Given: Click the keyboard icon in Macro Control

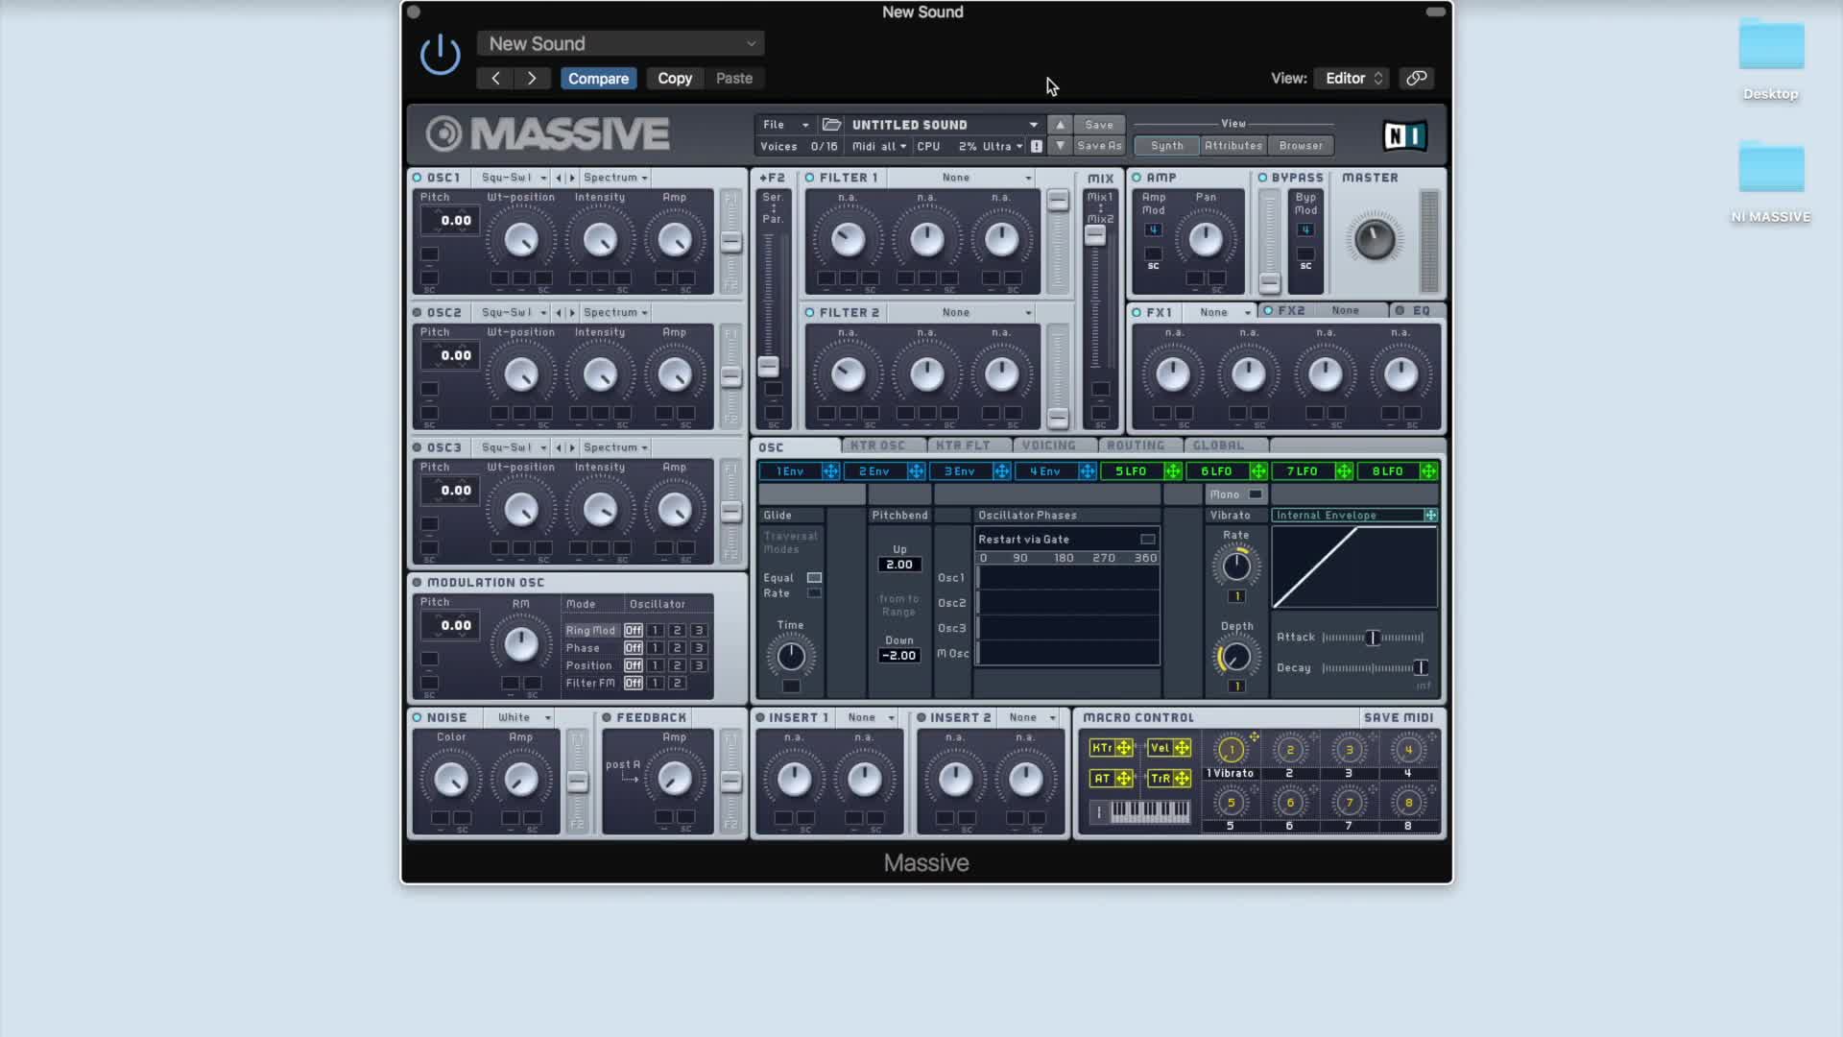Looking at the screenshot, I should (1149, 812).
